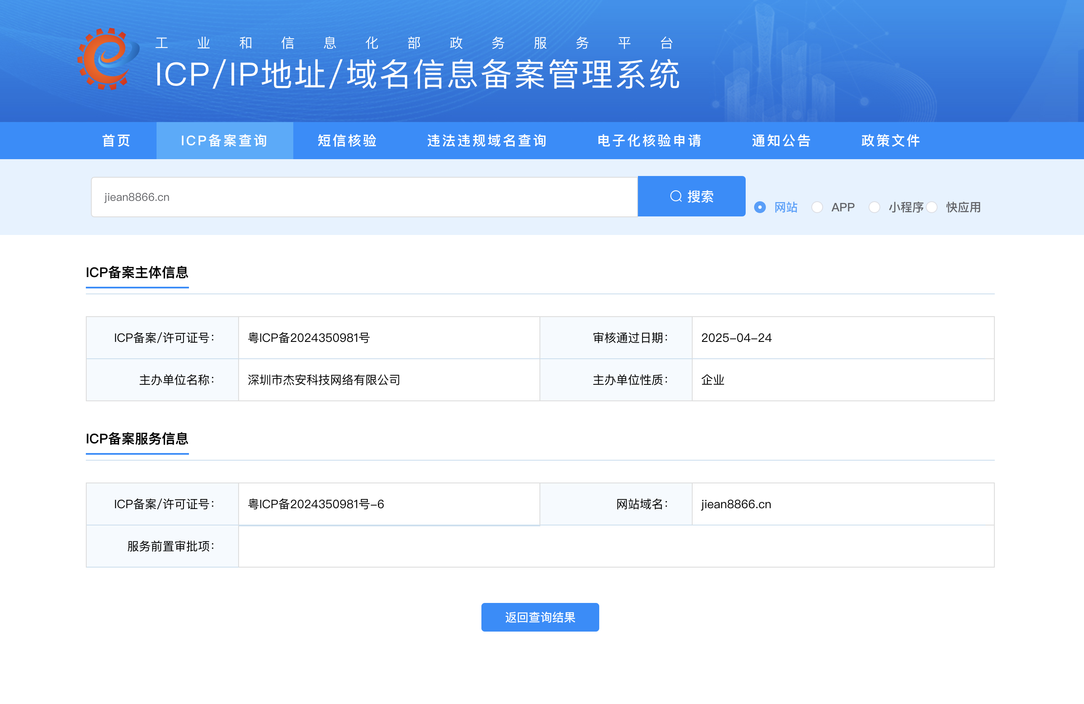The image size is (1084, 704).
Task: Click the jiean8866.cn website domain value
Action: pyautogui.click(x=736, y=504)
